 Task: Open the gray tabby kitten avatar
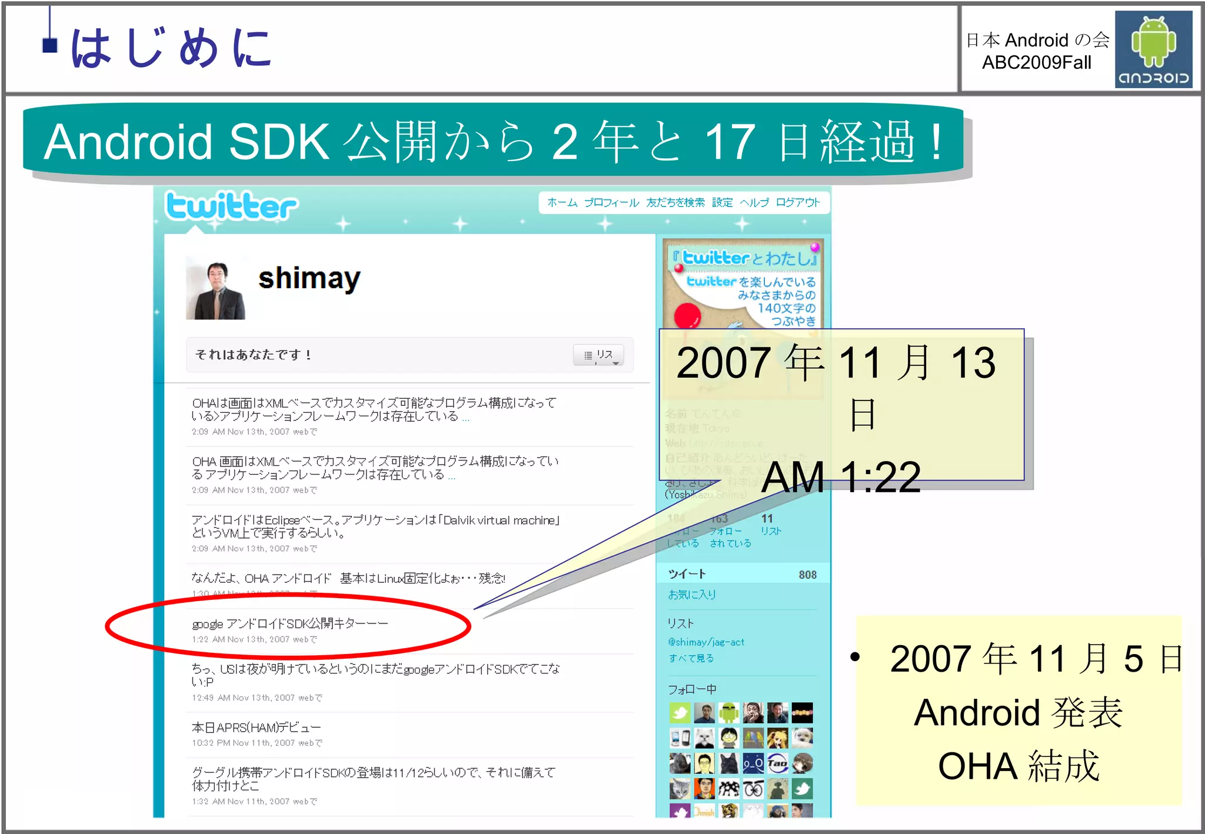(680, 789)
